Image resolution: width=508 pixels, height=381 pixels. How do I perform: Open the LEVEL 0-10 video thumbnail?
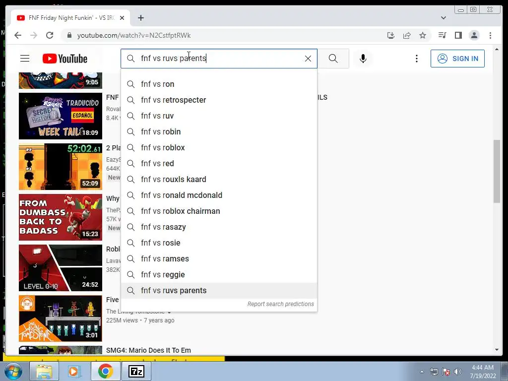[60, 268]
